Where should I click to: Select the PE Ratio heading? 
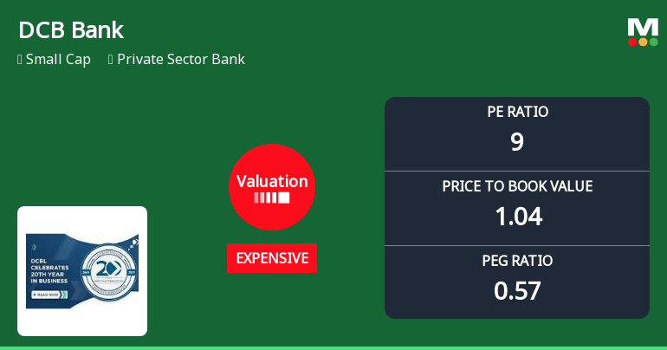click(517, 112)
